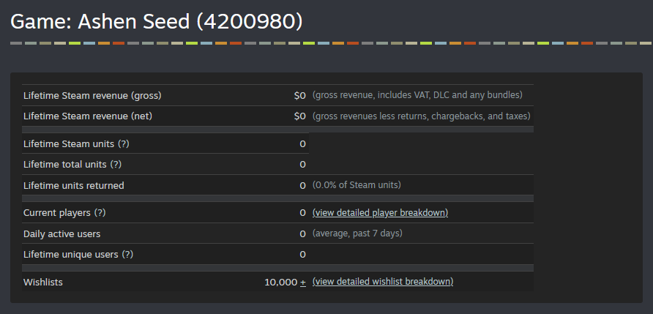Click the "includes VAT, DLC and any bundles" note
653x314 pixels.
click(x=417, y=95)
